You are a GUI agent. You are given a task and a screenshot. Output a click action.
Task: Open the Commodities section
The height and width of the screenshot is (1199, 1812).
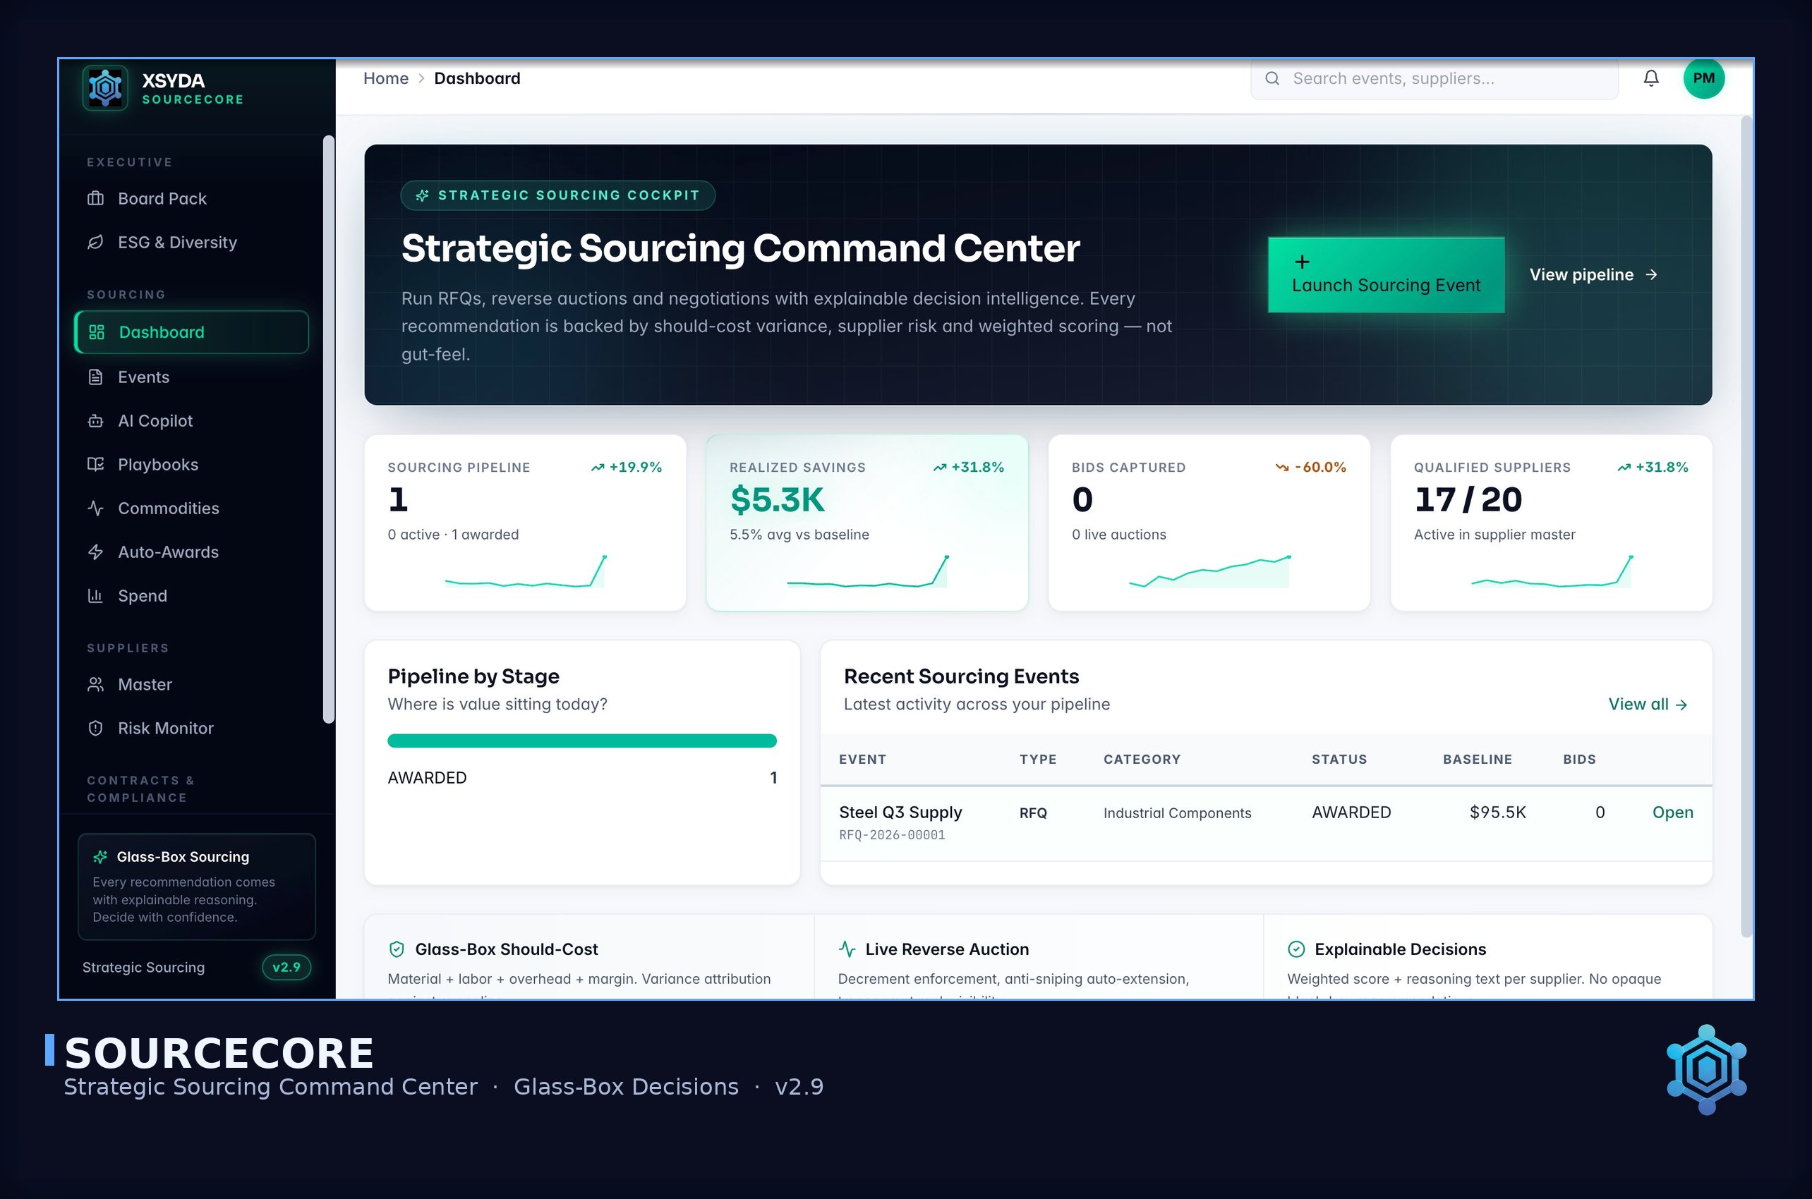[x=191, y=508]
